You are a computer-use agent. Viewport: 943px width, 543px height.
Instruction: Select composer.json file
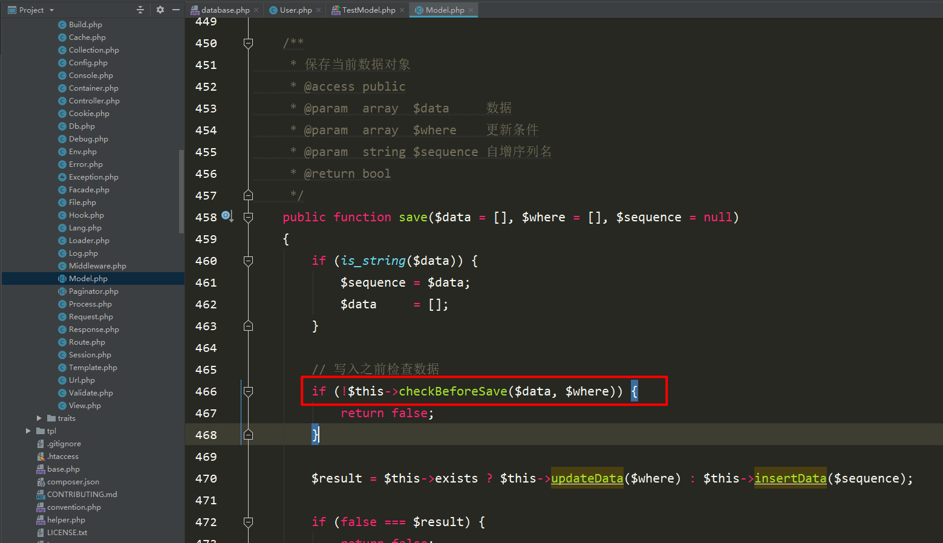[73, 482]
